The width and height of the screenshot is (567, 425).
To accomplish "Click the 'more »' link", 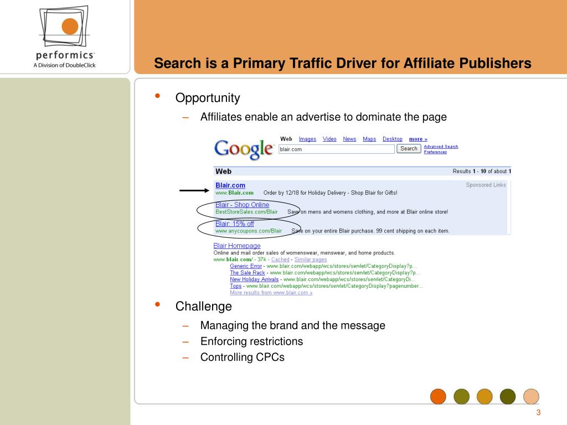I will pos(418,139).
